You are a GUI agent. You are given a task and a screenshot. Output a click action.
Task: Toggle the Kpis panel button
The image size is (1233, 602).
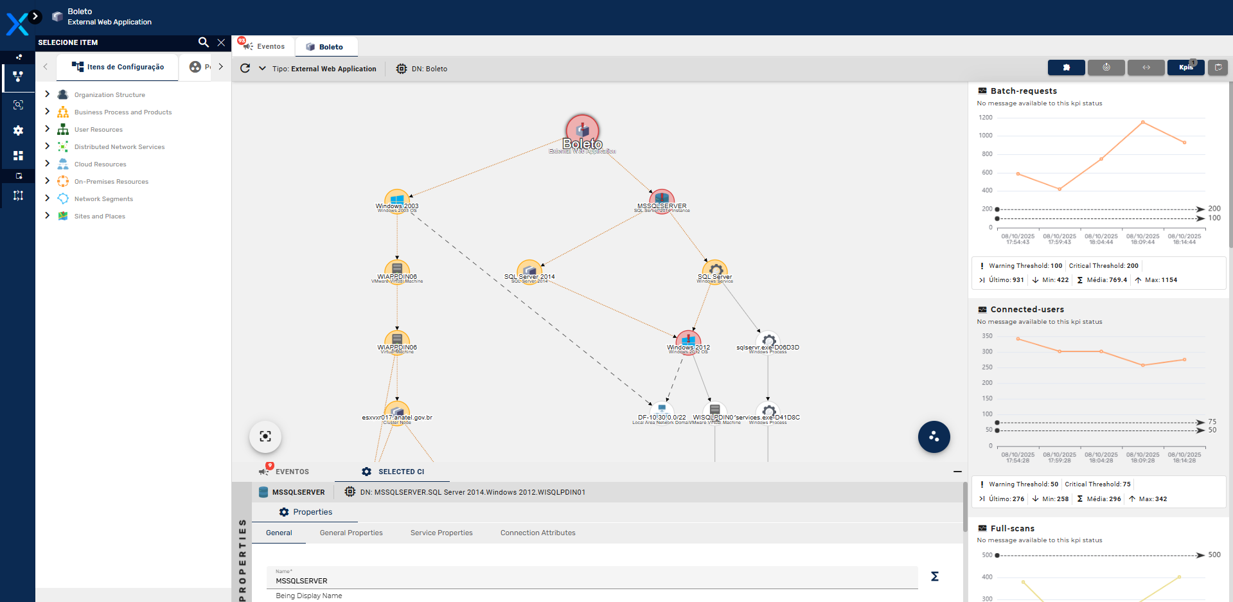1185,67
